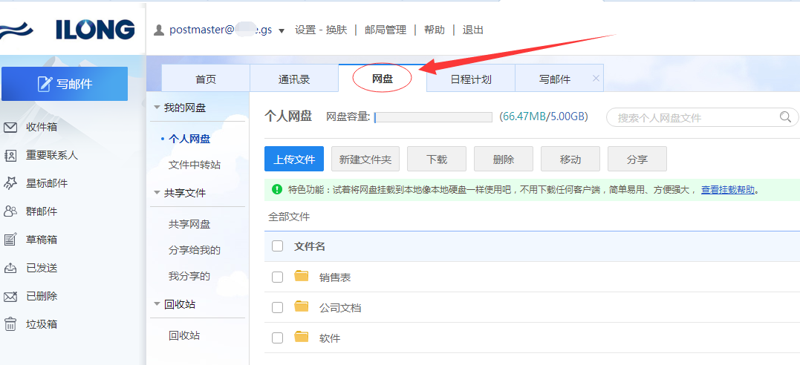
Task: Click the important contacts icon (重要联系人)
Action: [x=10, y=155]
